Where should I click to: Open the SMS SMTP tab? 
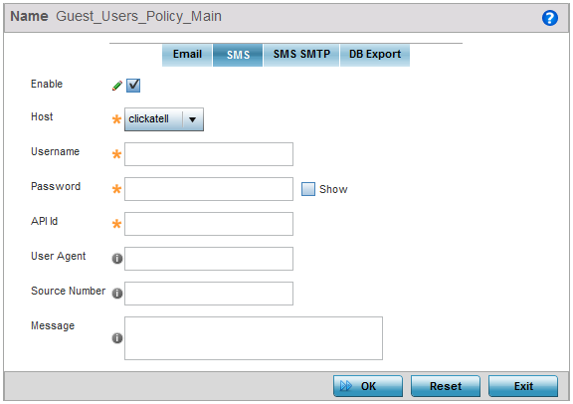(x=301, y=55)
